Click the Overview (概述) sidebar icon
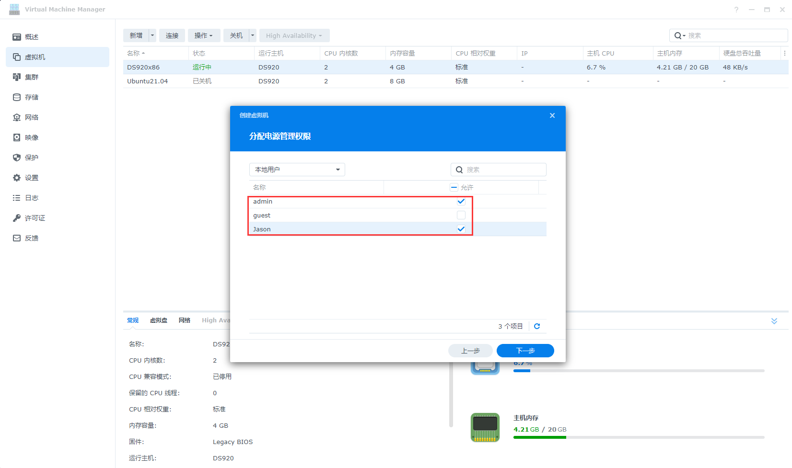Viewport: 792px width, 468px height. [x=17, y=37]
